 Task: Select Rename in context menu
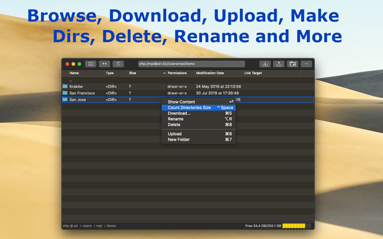click(x=199, y=119)
